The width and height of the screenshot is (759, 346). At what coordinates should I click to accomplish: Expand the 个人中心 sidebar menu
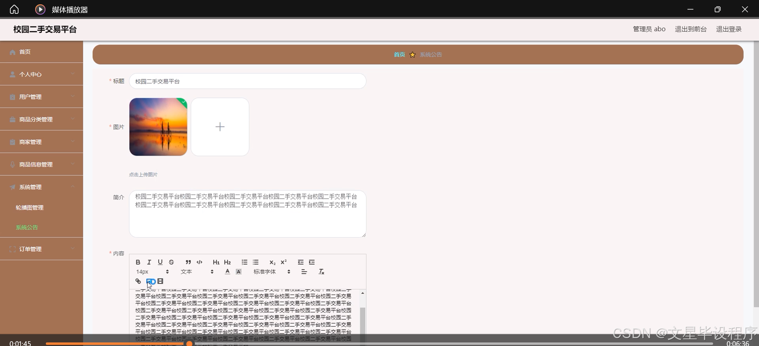click(x=42, y=74)
